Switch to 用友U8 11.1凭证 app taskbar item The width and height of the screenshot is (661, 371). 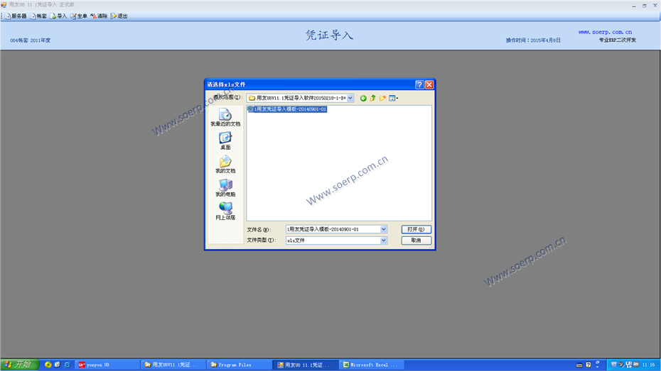point(306,365)
